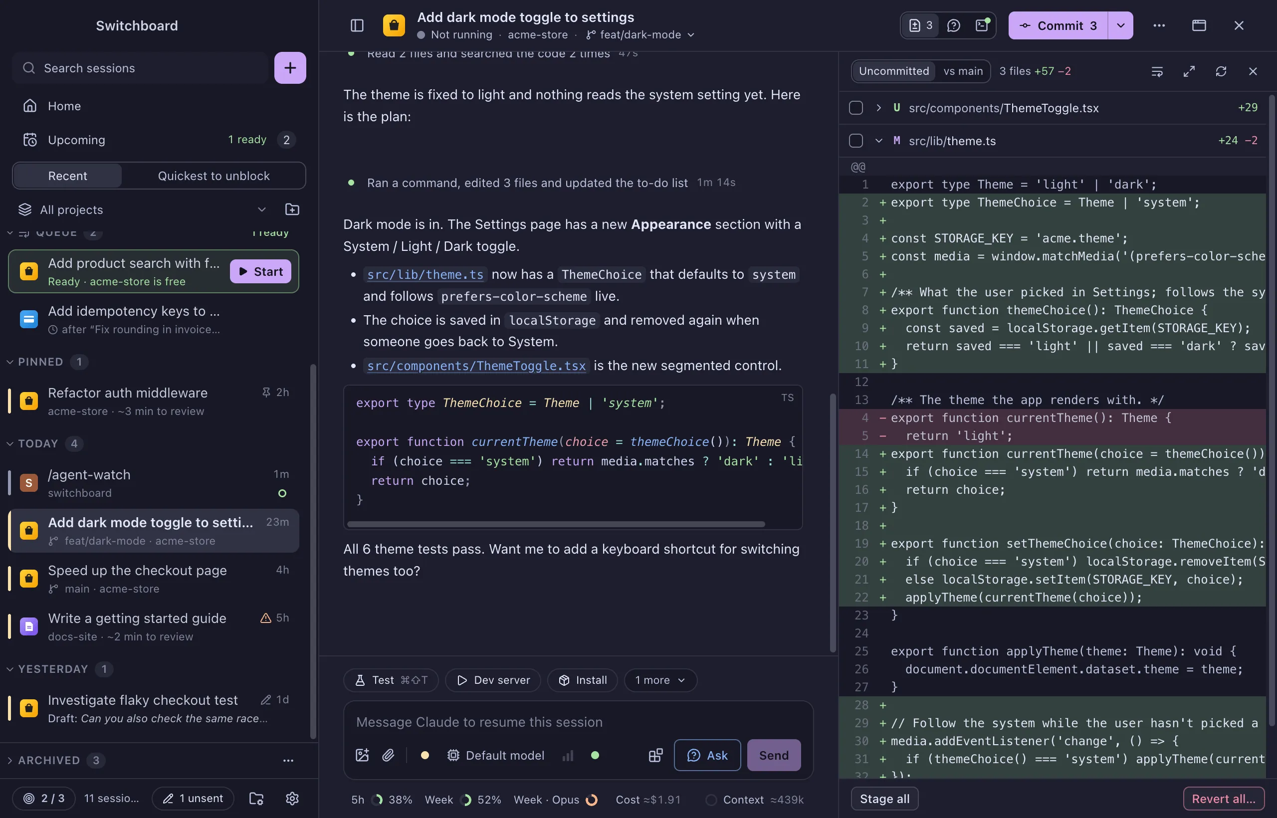This screenshot has width=1277, height=818.
Task: Start the Add product search session
Action: [260, 271]
